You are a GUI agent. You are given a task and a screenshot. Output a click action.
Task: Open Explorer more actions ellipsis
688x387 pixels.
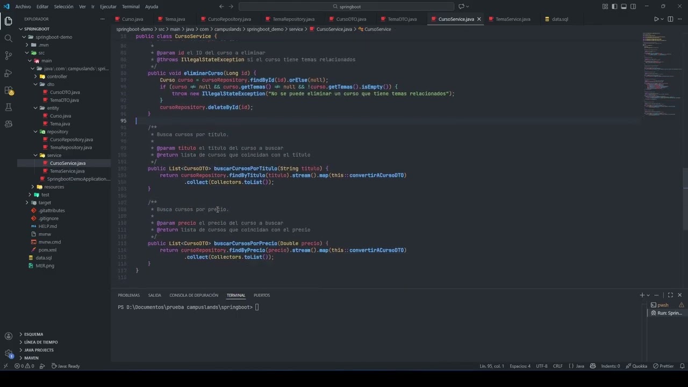click(x=103, y=19)
